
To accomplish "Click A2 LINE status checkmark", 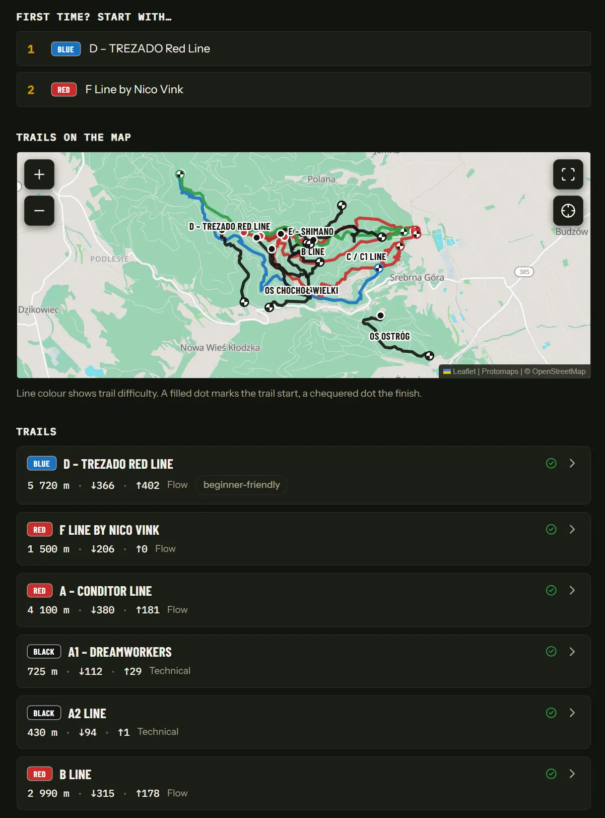I will click(551, 713).
